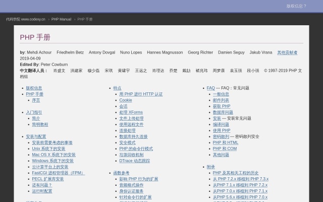
Task: Click PHP 和 HTML link
Action: (x=225, y=142)
